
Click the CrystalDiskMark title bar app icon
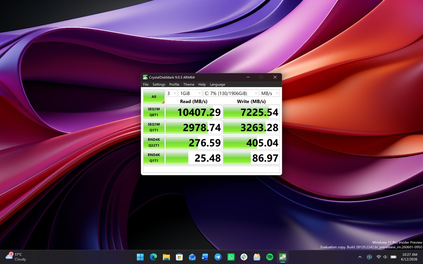145,77
